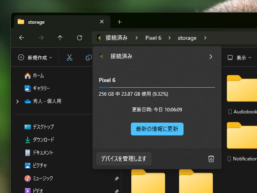Click the phone icon in address bar
Screen dimensions: 257x193
99,38
